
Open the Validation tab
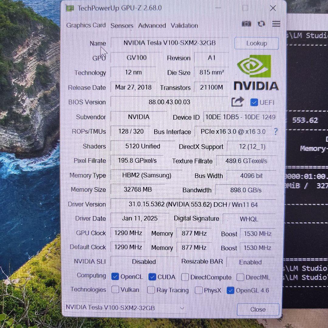pyautogui.click(x=184, y=26)
